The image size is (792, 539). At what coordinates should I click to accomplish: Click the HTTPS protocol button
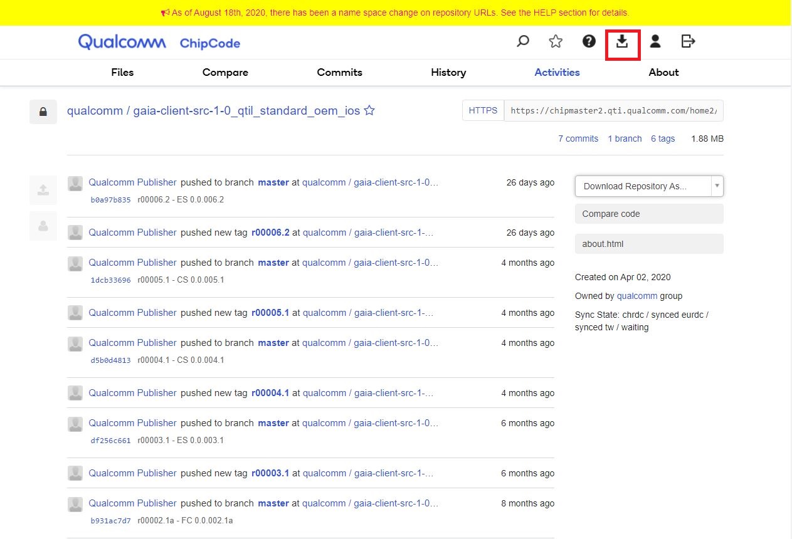click(483, 110)
